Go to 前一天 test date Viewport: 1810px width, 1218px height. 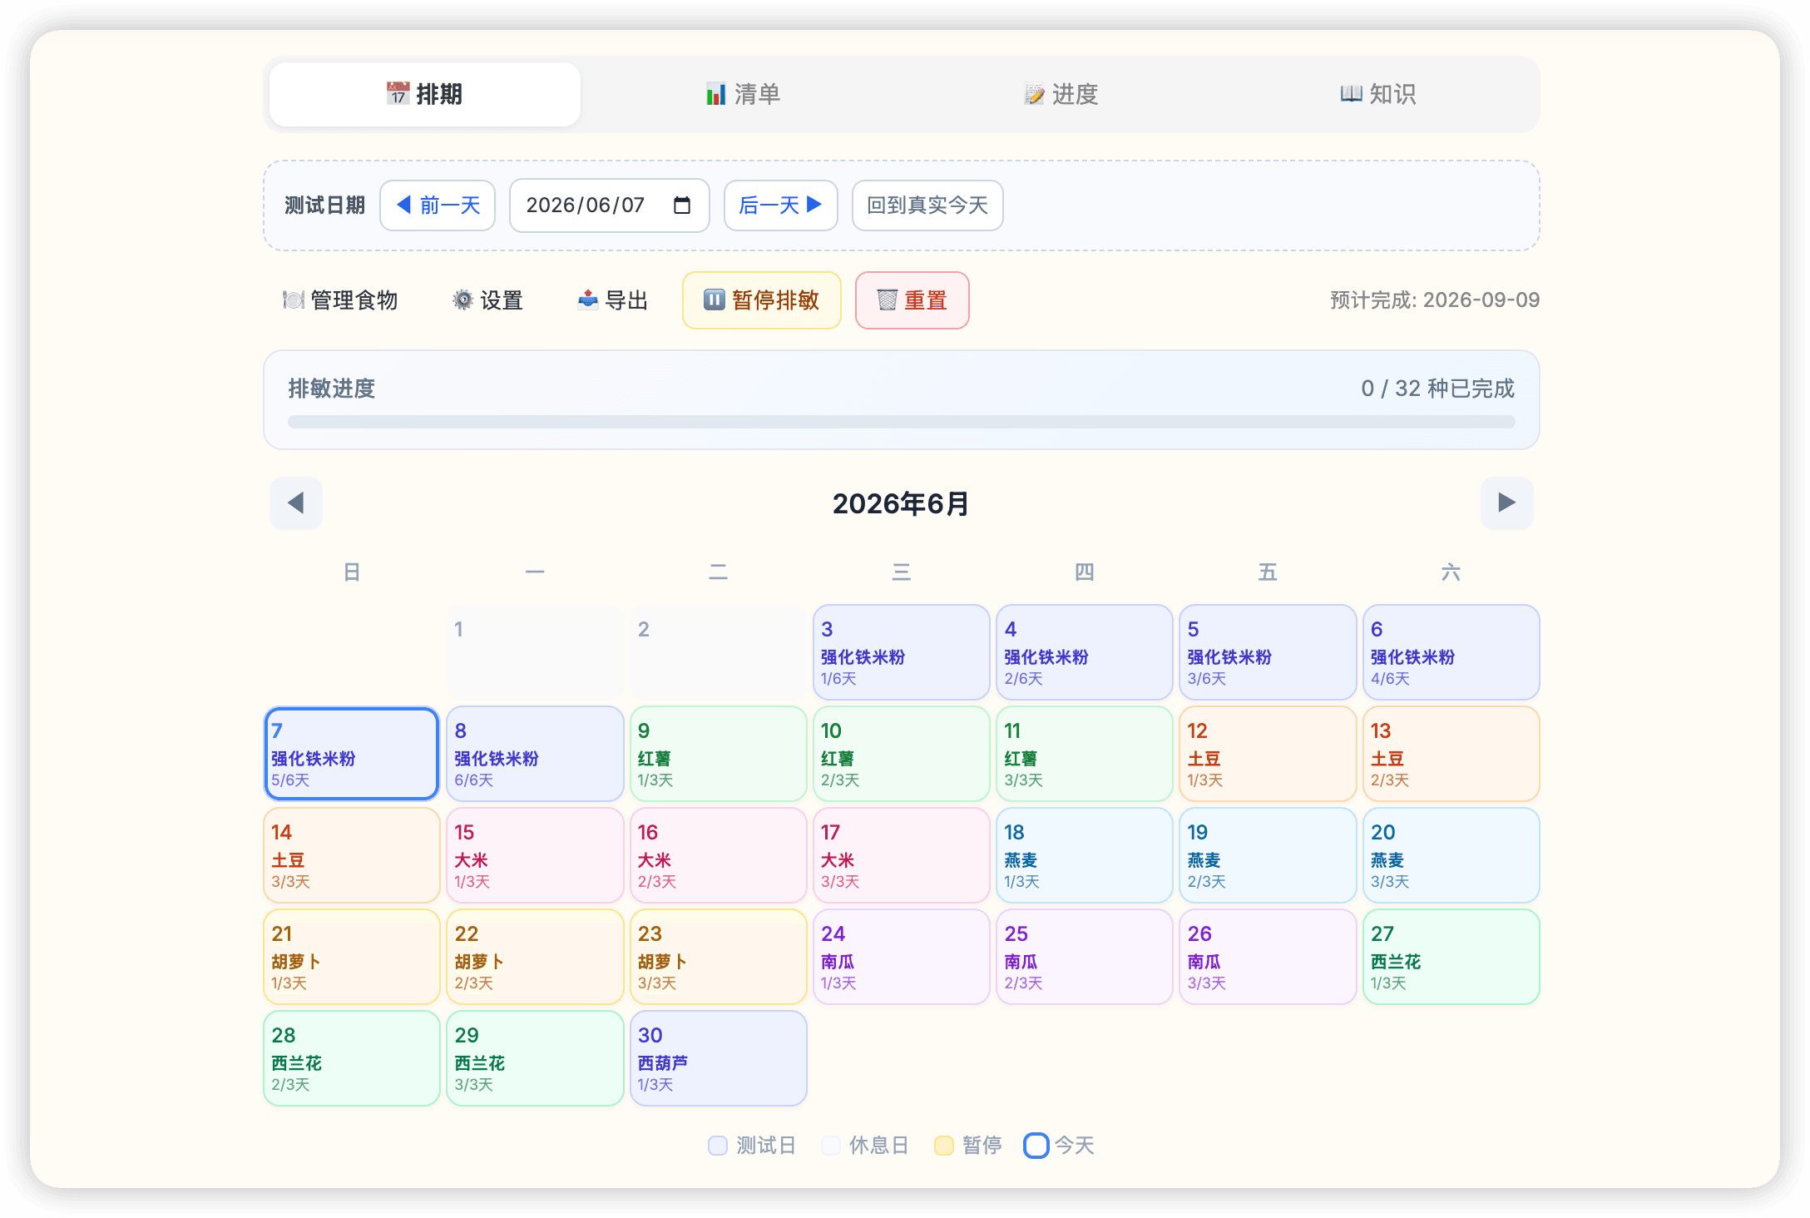click(x=438, y=205)
